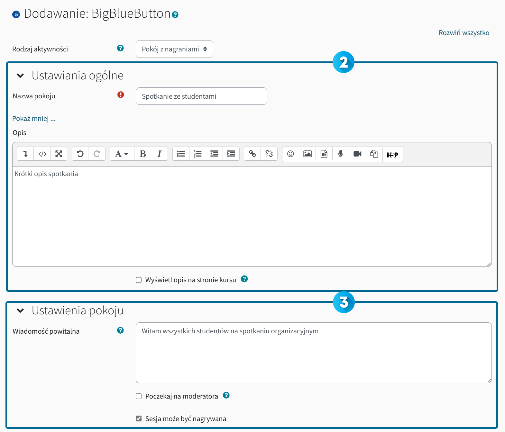Image resolution: width=505 pixels, height=432 pixels.
Task: Open help next to BigBlueButton heading
Action: pos(175,14)
